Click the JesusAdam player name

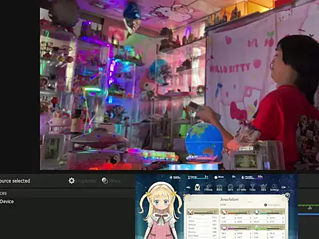tap(229, 199)
